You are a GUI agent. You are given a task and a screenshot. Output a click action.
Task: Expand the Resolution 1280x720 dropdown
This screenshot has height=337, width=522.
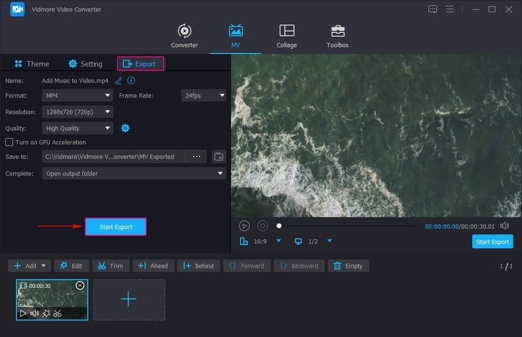pos(78,111)
